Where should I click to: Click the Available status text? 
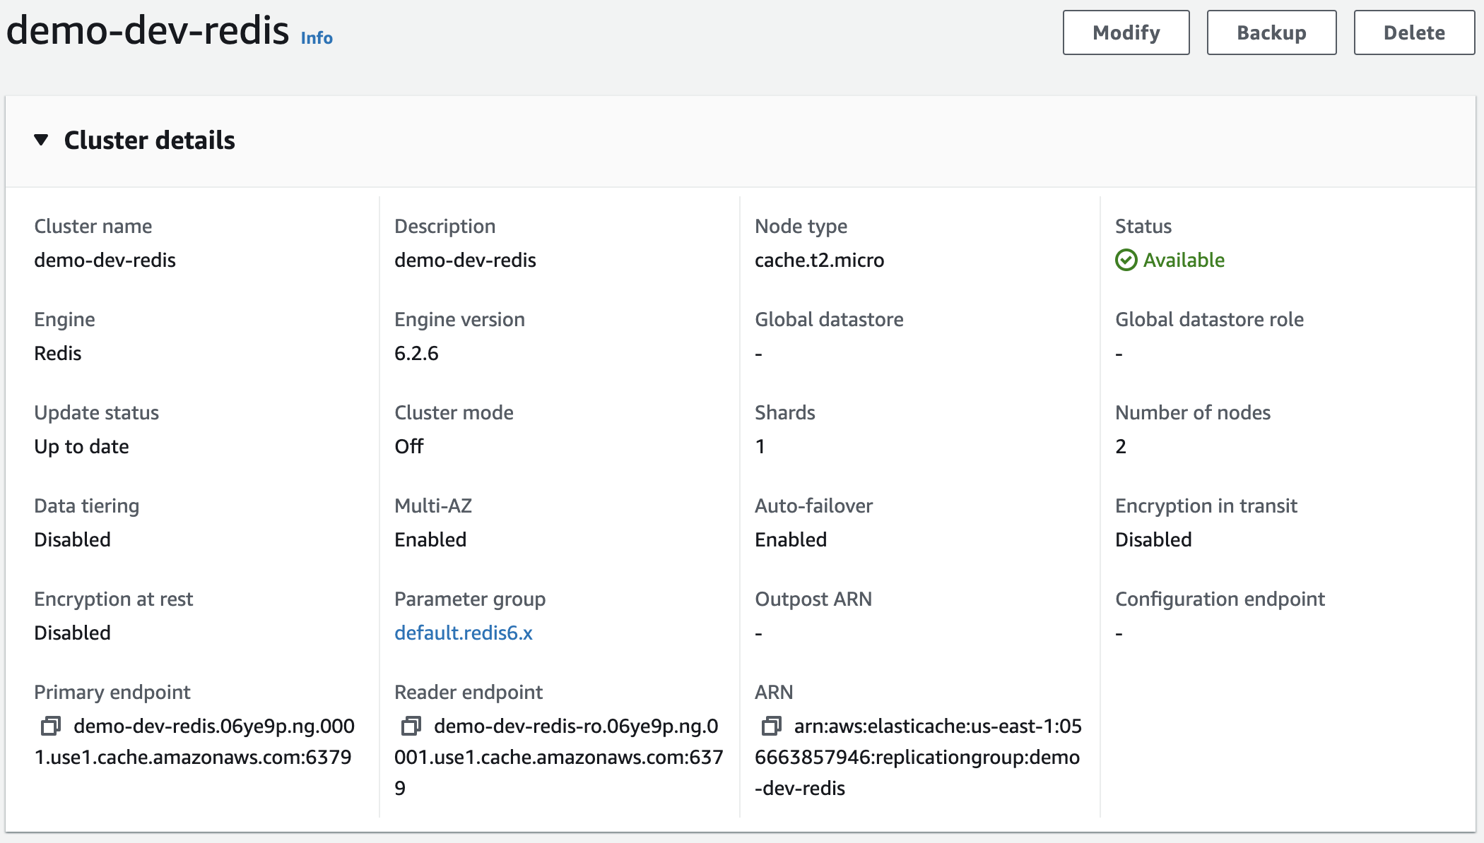pyautogui.click(x=1184, y=260)
